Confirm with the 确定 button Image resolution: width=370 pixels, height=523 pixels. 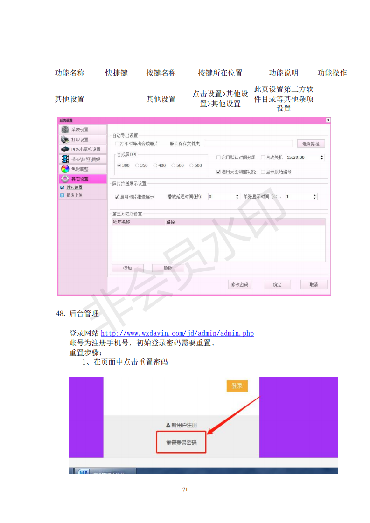click(277, 284)
